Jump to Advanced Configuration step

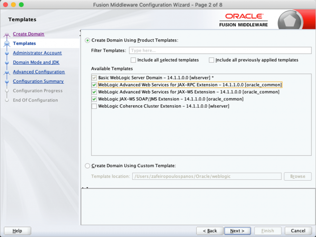click(39, 72)
